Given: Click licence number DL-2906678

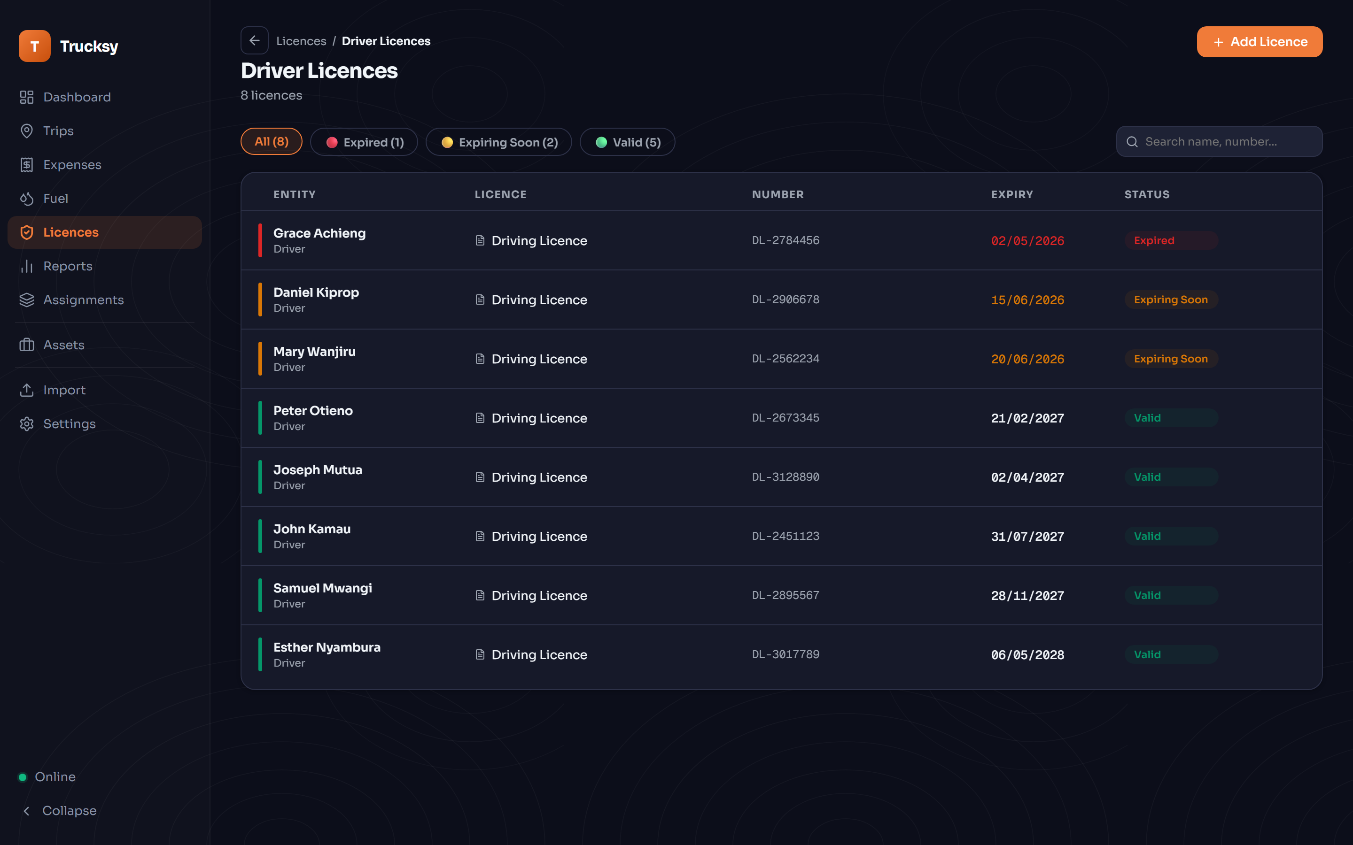Looking at the screenshot, I should click(x=785, y=300).
